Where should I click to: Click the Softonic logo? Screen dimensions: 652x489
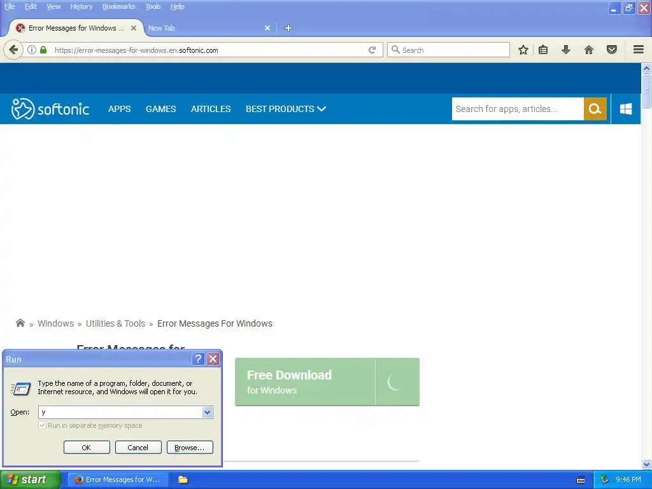click(50, 109)
